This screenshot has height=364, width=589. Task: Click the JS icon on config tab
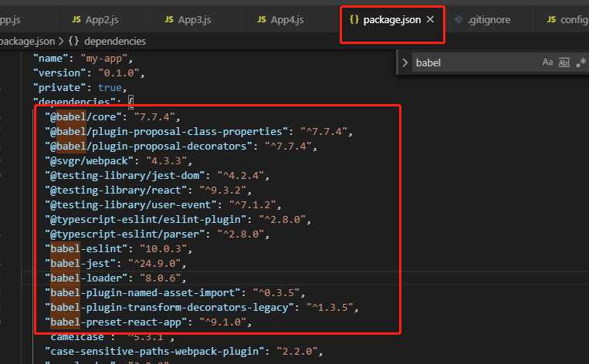(x=551, y=19)
